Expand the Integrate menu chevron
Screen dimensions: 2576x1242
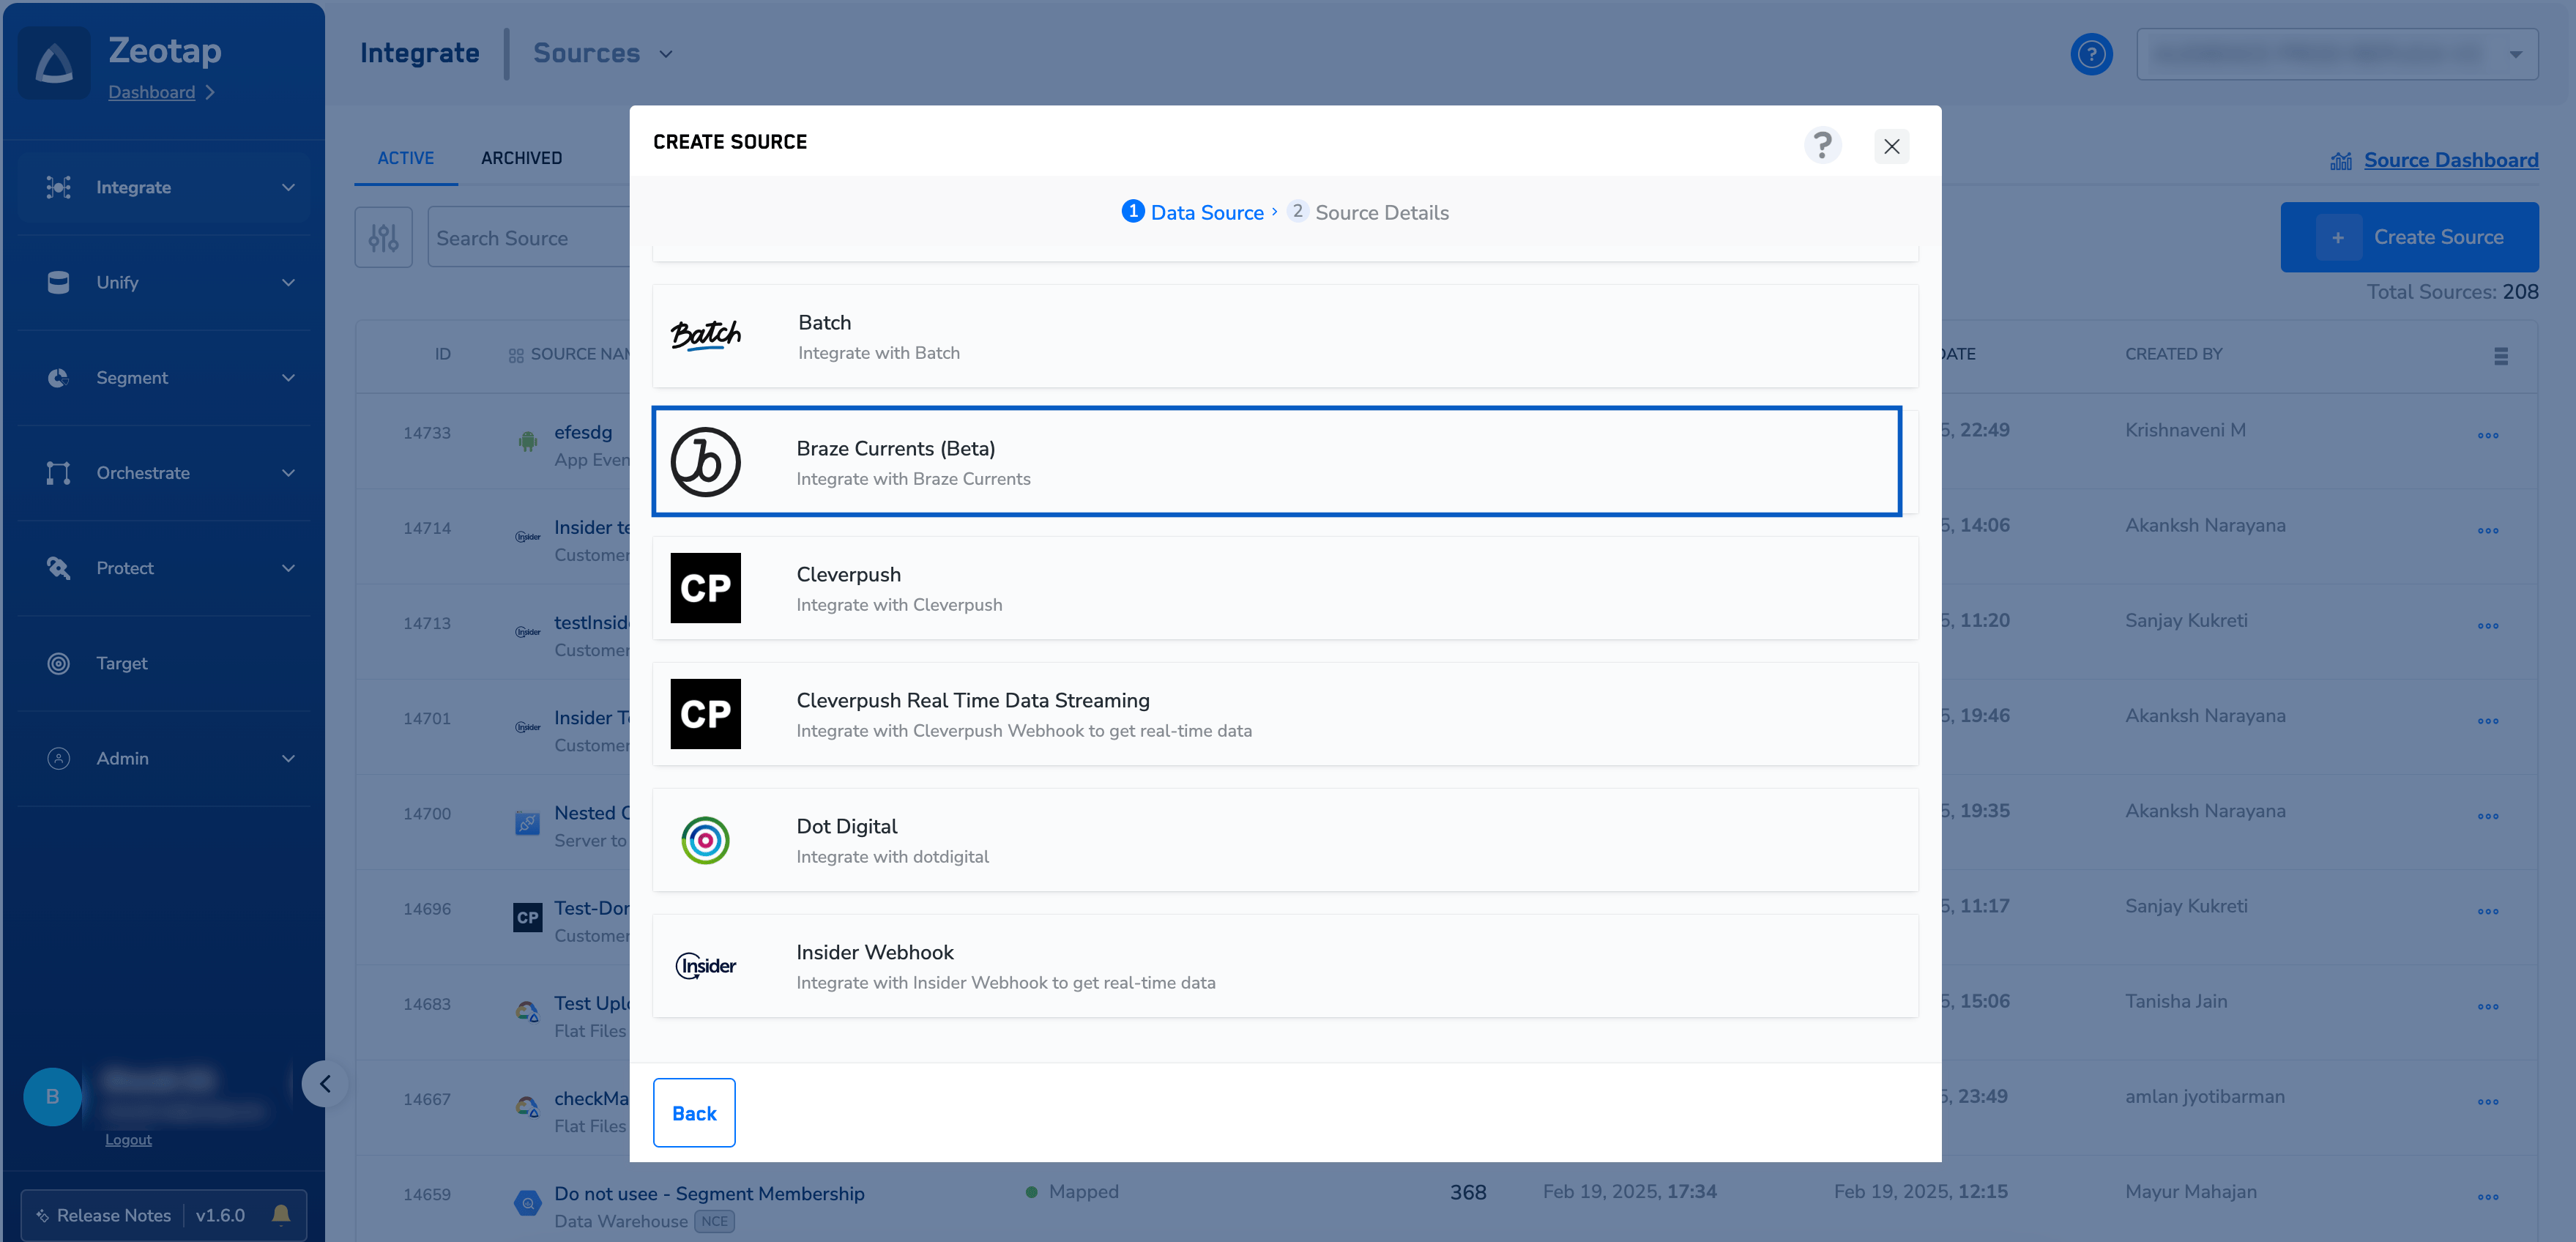point(288,187)
